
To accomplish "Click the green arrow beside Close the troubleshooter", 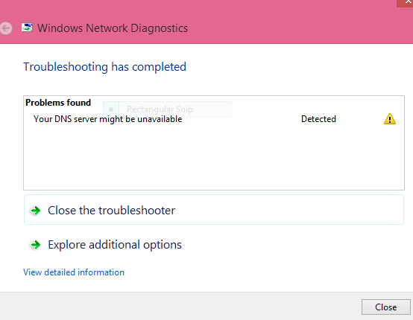I will coord(35,211).
